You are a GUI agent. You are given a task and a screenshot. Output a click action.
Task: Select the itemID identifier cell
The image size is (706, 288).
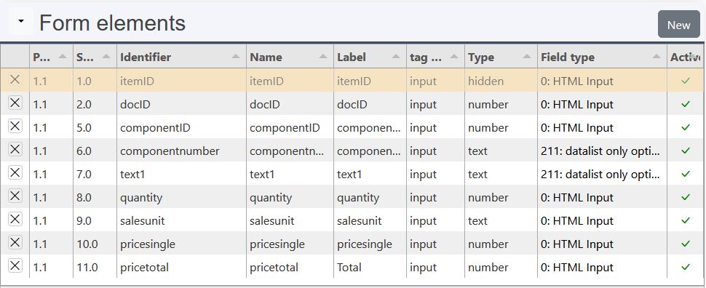[181, 81]
